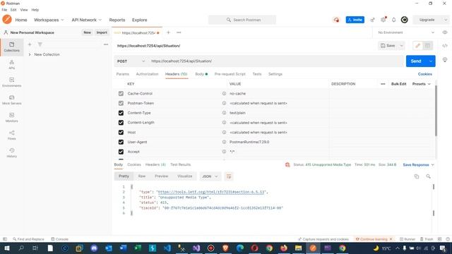This screenshot has width=452, height=254.
Task: Click the Postman logo icon
Action: [7, 20]
